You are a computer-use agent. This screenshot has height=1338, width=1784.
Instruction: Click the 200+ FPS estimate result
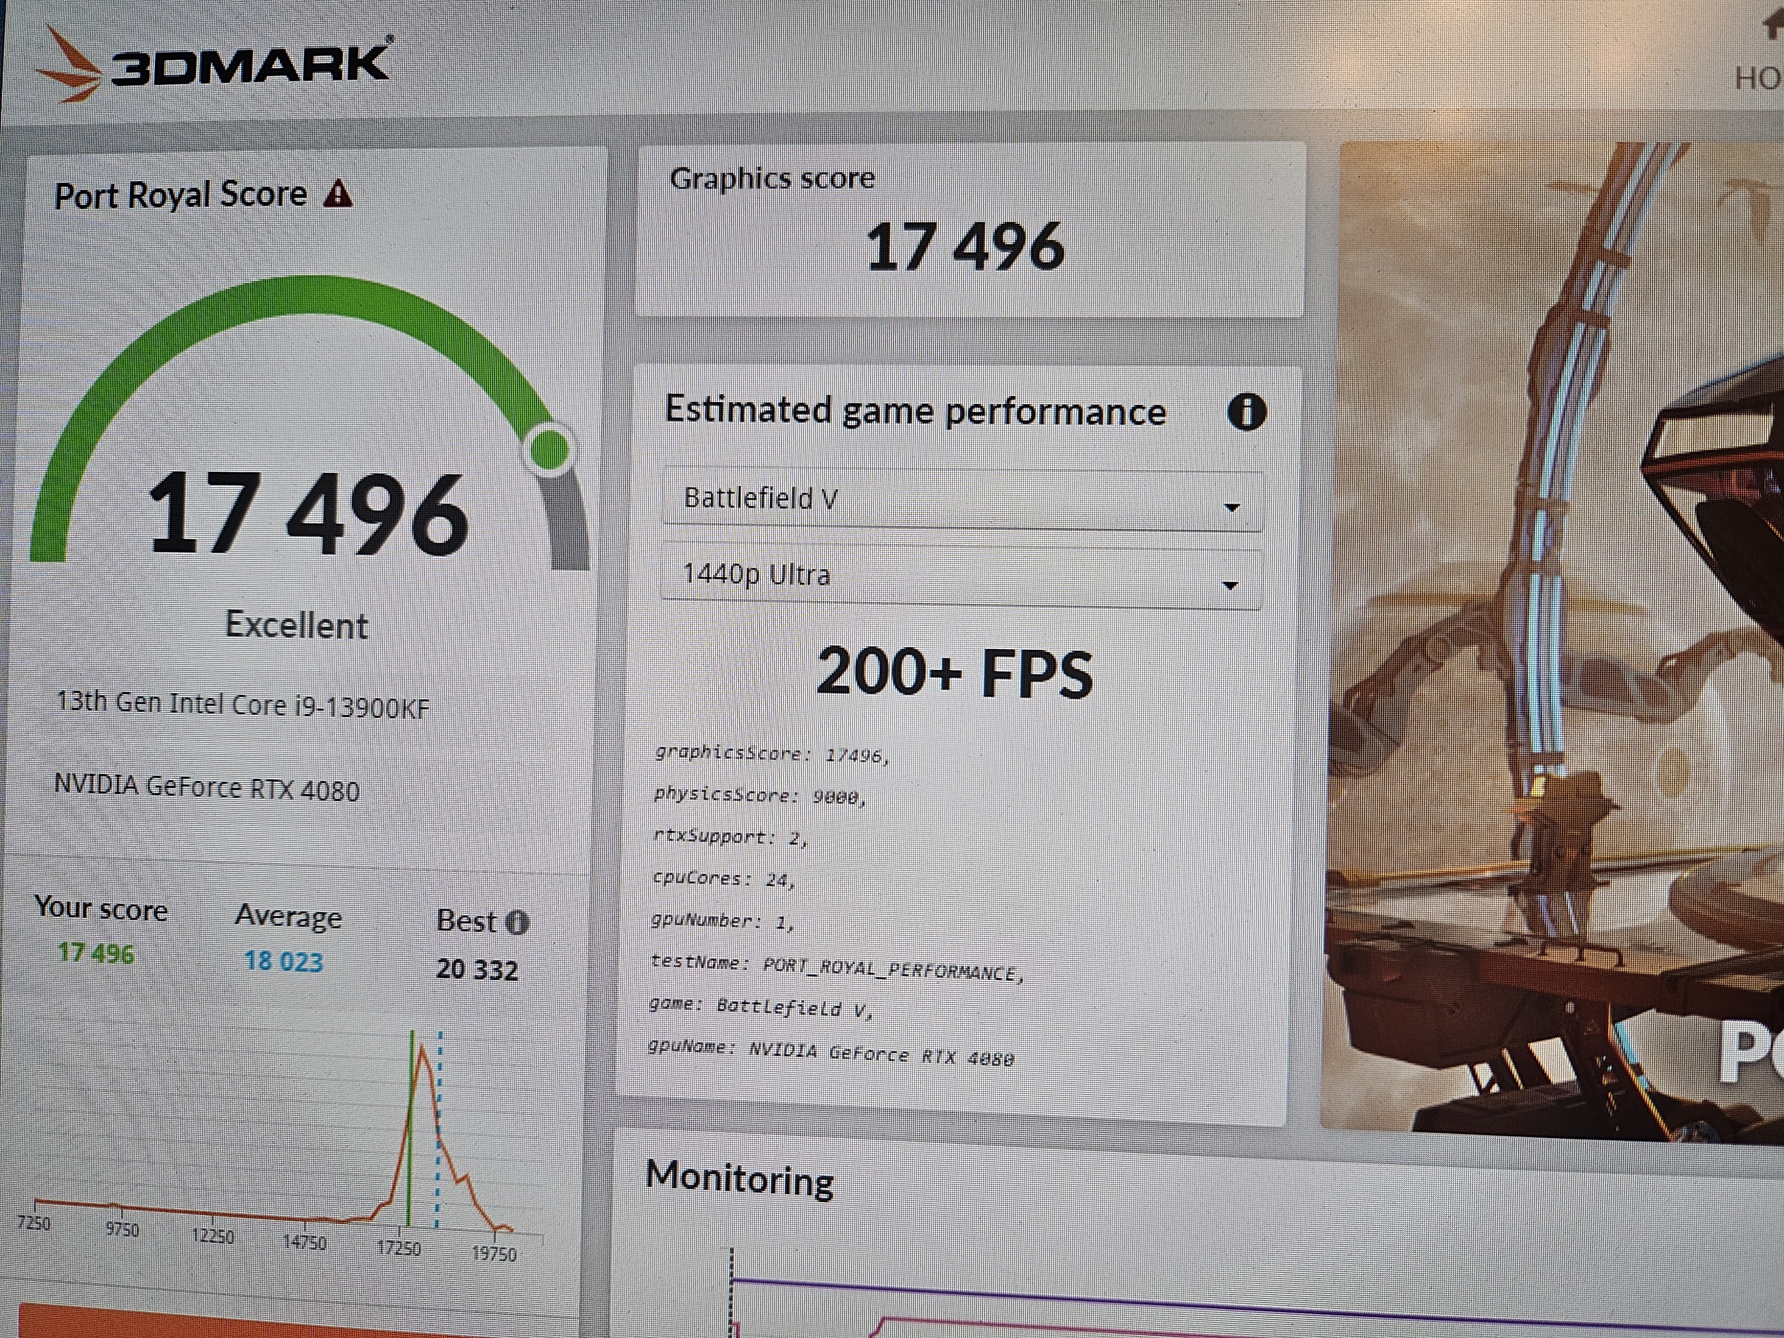954,673
